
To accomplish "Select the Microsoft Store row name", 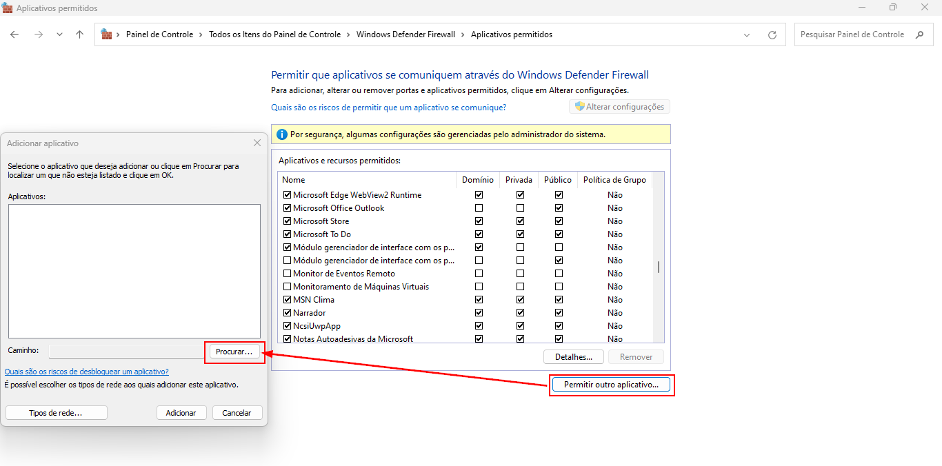I will (x=321, y=221).
